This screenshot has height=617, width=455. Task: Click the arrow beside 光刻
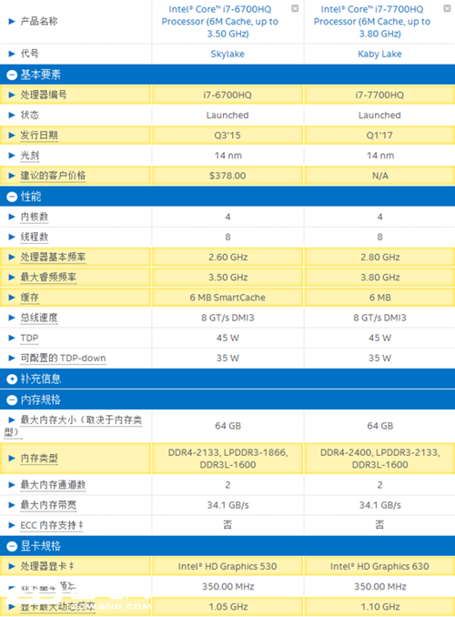[12, 156]
